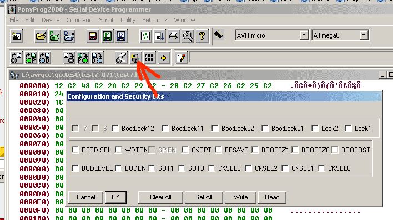Toggle the SUT0 checkbox

point(182,168)
